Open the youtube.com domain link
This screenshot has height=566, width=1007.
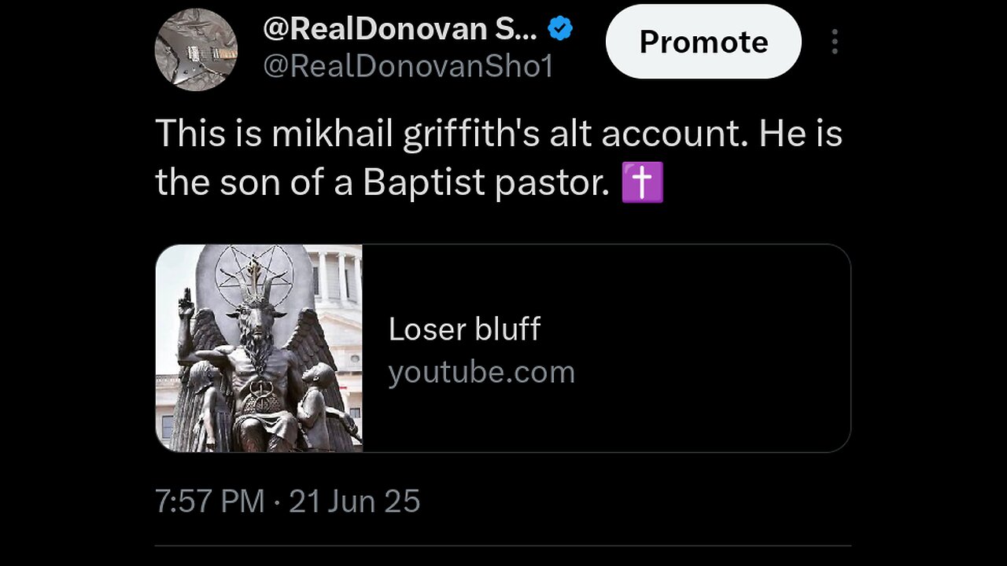click(x=481, y=372)
